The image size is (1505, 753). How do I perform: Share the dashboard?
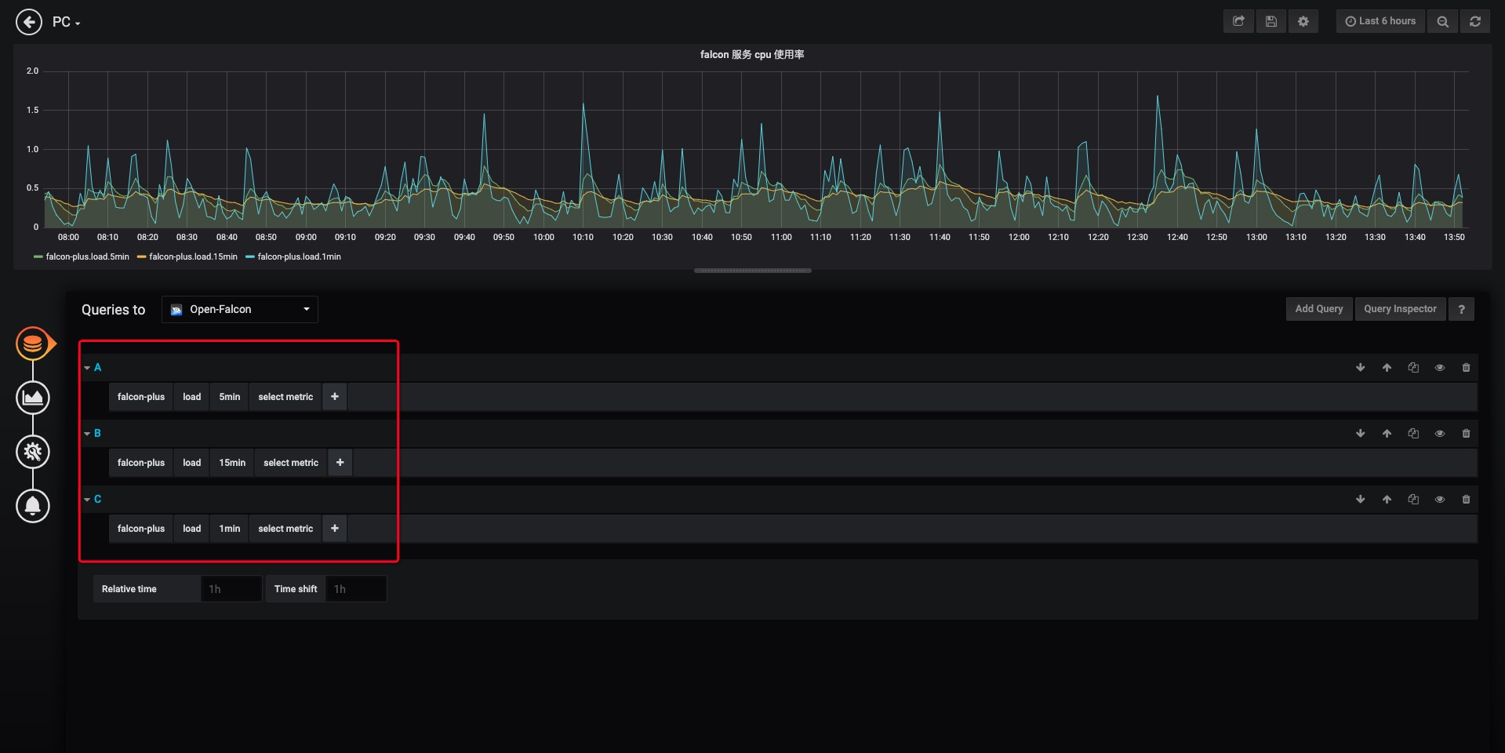[x=1238, y=21]
